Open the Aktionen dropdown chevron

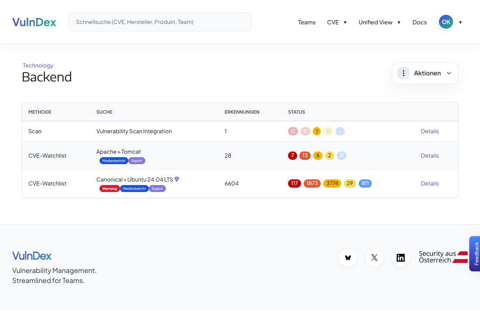449,73
